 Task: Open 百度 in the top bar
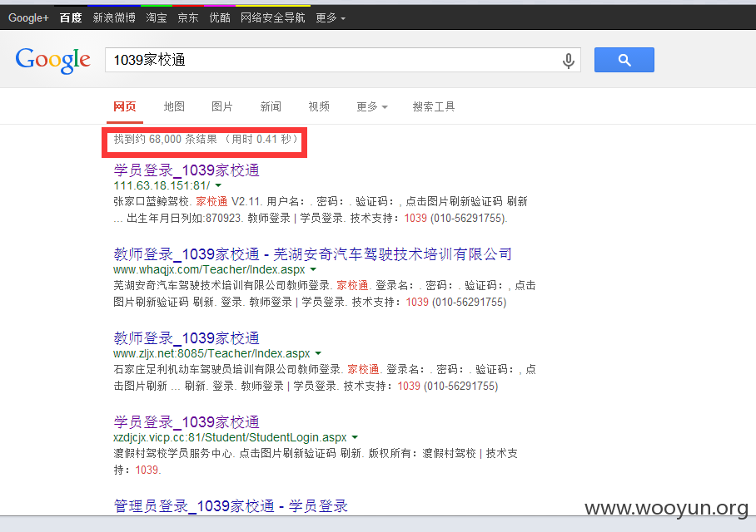click(71, 17)
